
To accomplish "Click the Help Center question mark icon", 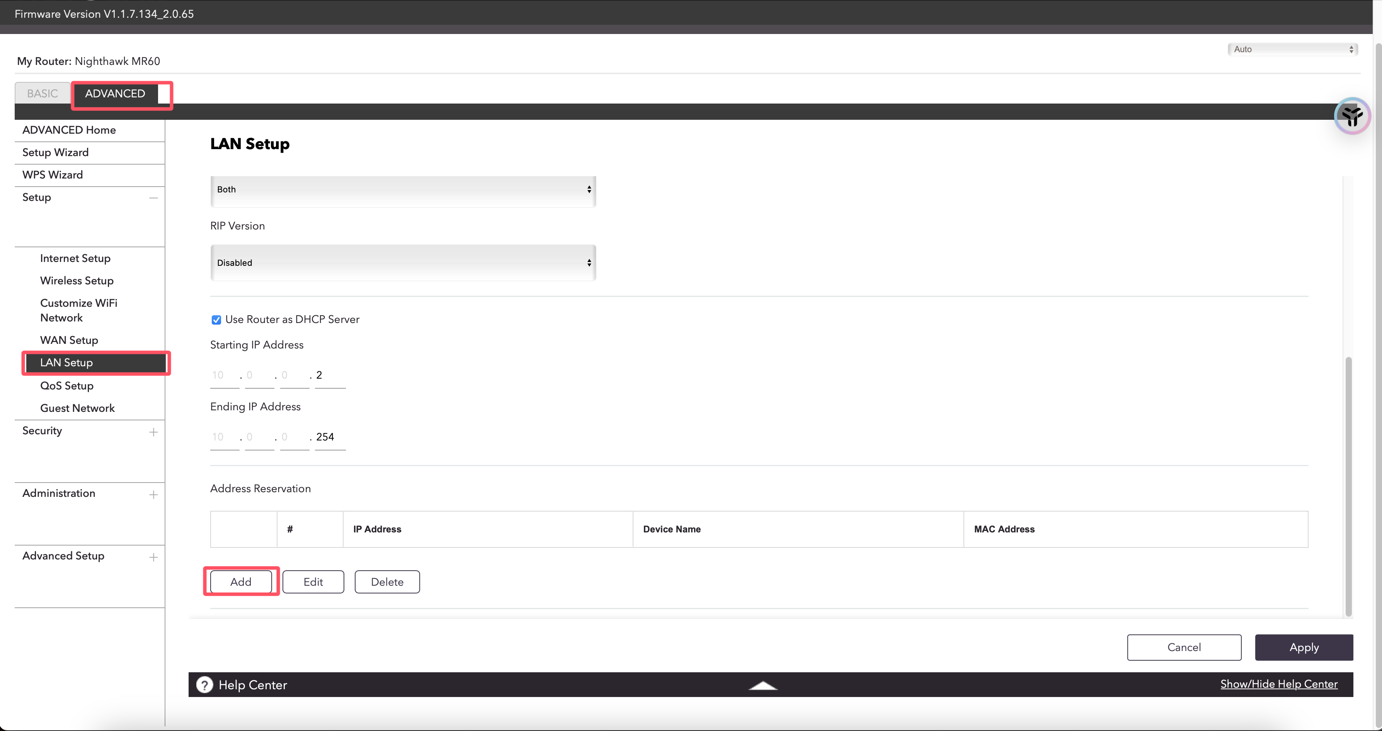I will coord(204,685).
